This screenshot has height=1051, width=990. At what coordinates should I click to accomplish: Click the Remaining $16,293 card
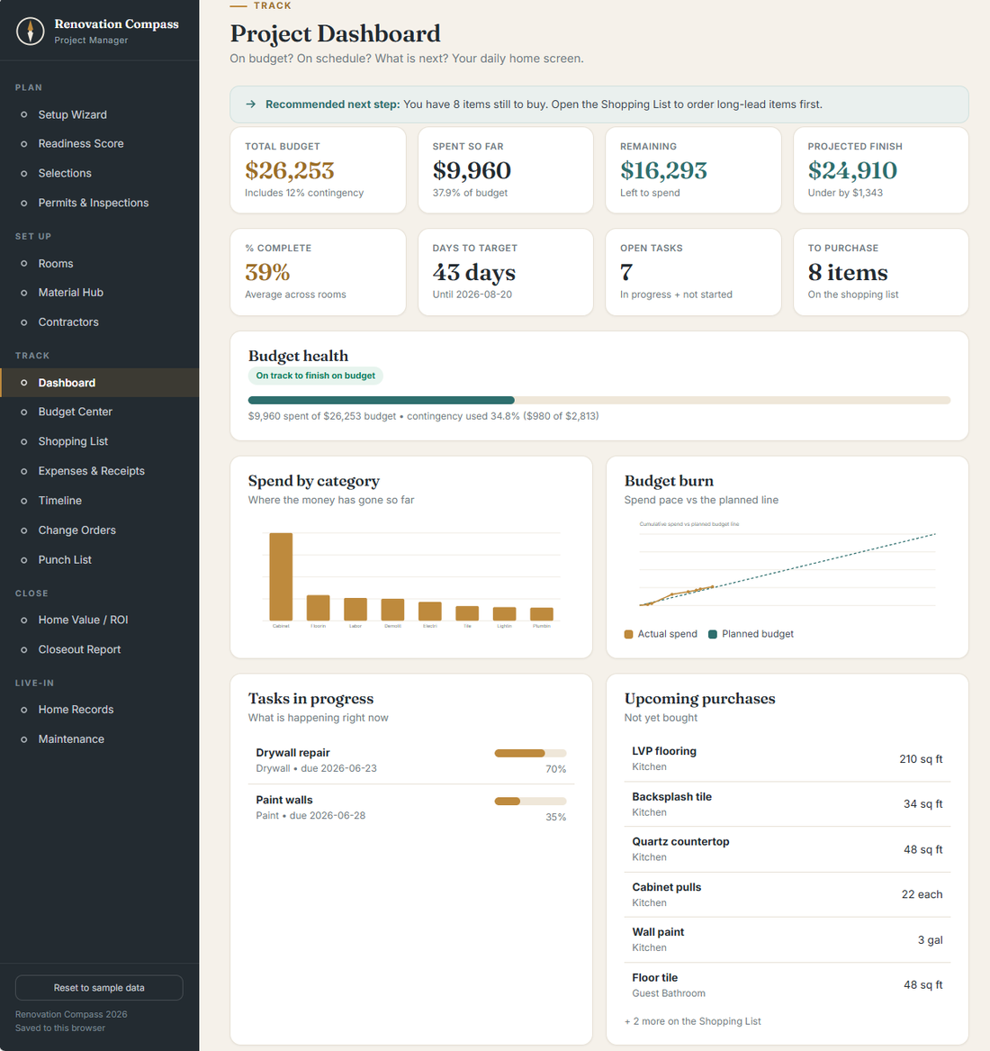click(693, 170)
